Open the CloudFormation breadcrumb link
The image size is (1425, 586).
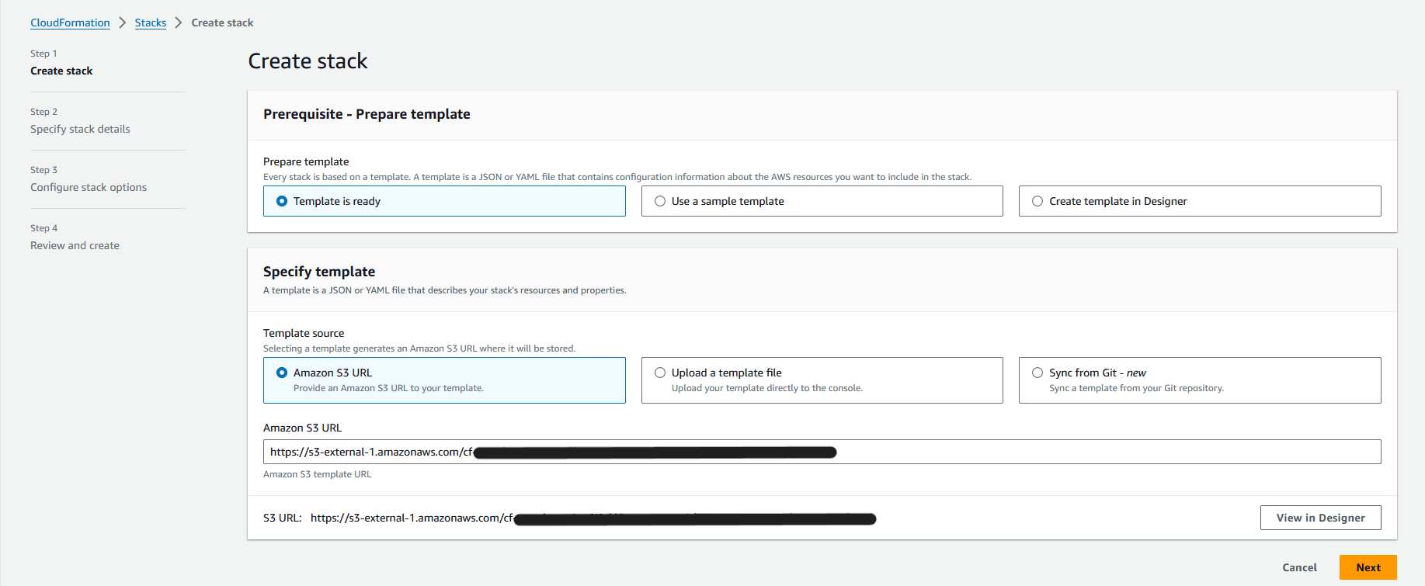[x=70, y=23]
